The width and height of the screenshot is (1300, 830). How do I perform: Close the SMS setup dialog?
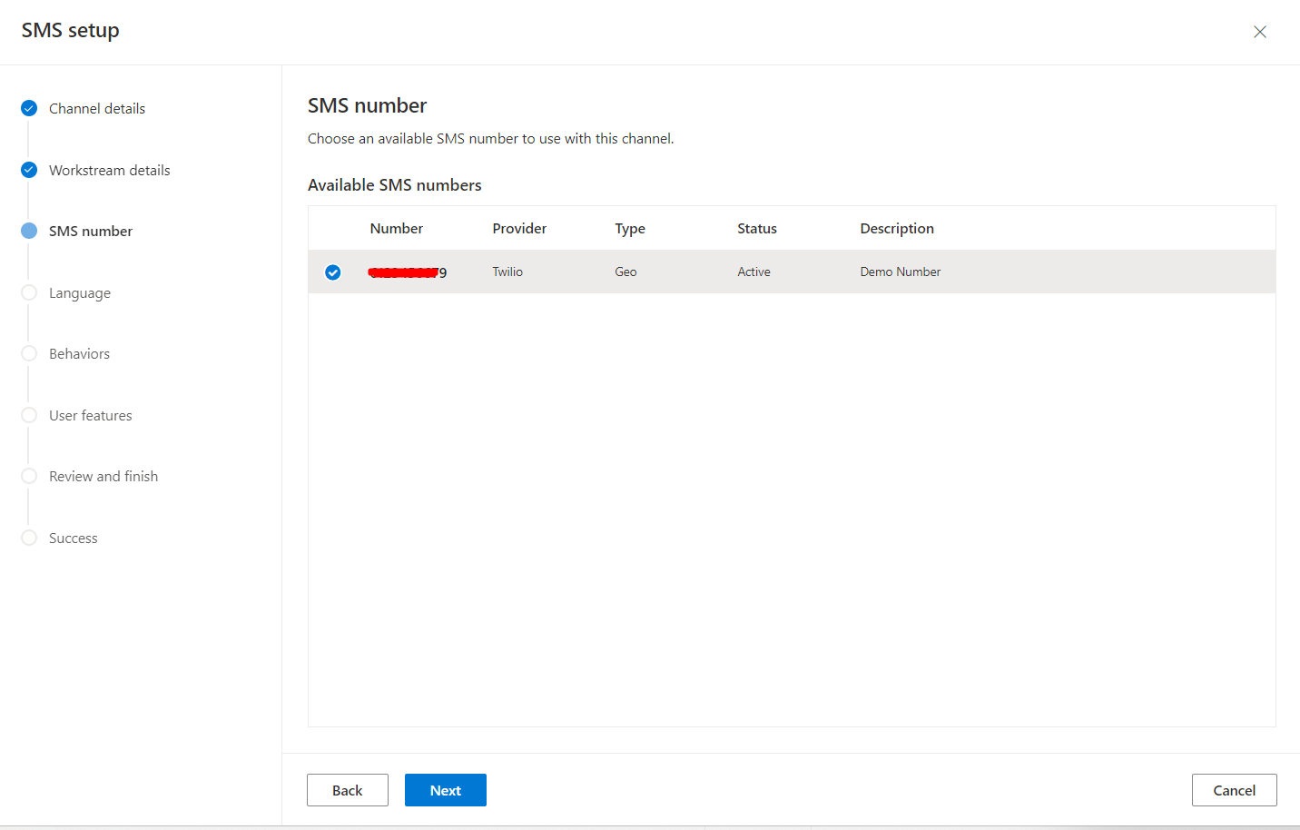1260,31
